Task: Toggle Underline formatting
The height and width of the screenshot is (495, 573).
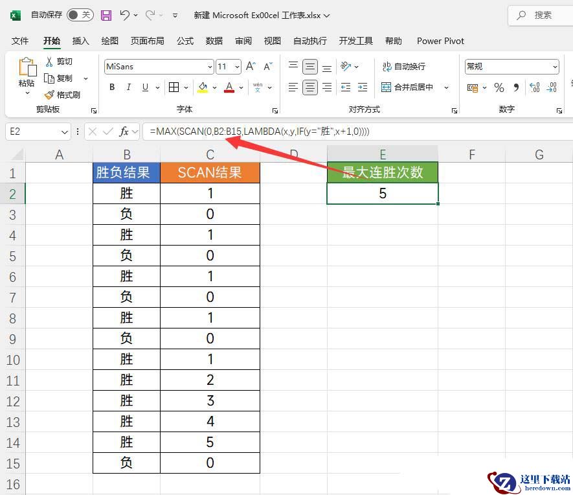Action: click(x=145, y=87)
